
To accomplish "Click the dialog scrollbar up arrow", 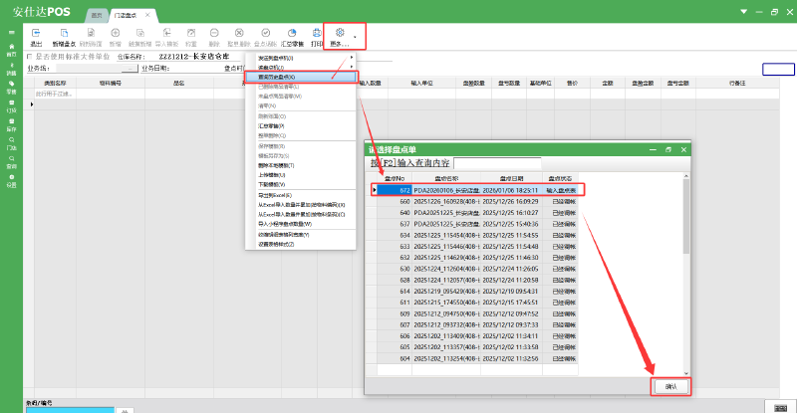I will [x=685, y=176].
